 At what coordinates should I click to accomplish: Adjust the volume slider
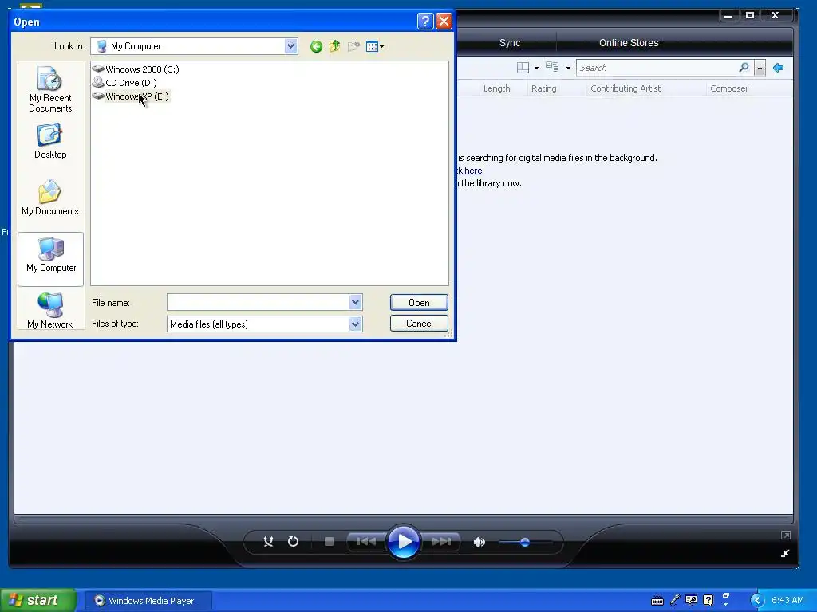(525, 542)
